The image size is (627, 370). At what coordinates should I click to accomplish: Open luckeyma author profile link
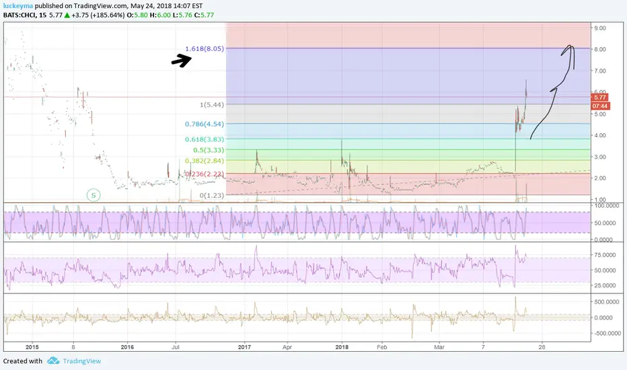pyautogui.click(x=18, y=6)
